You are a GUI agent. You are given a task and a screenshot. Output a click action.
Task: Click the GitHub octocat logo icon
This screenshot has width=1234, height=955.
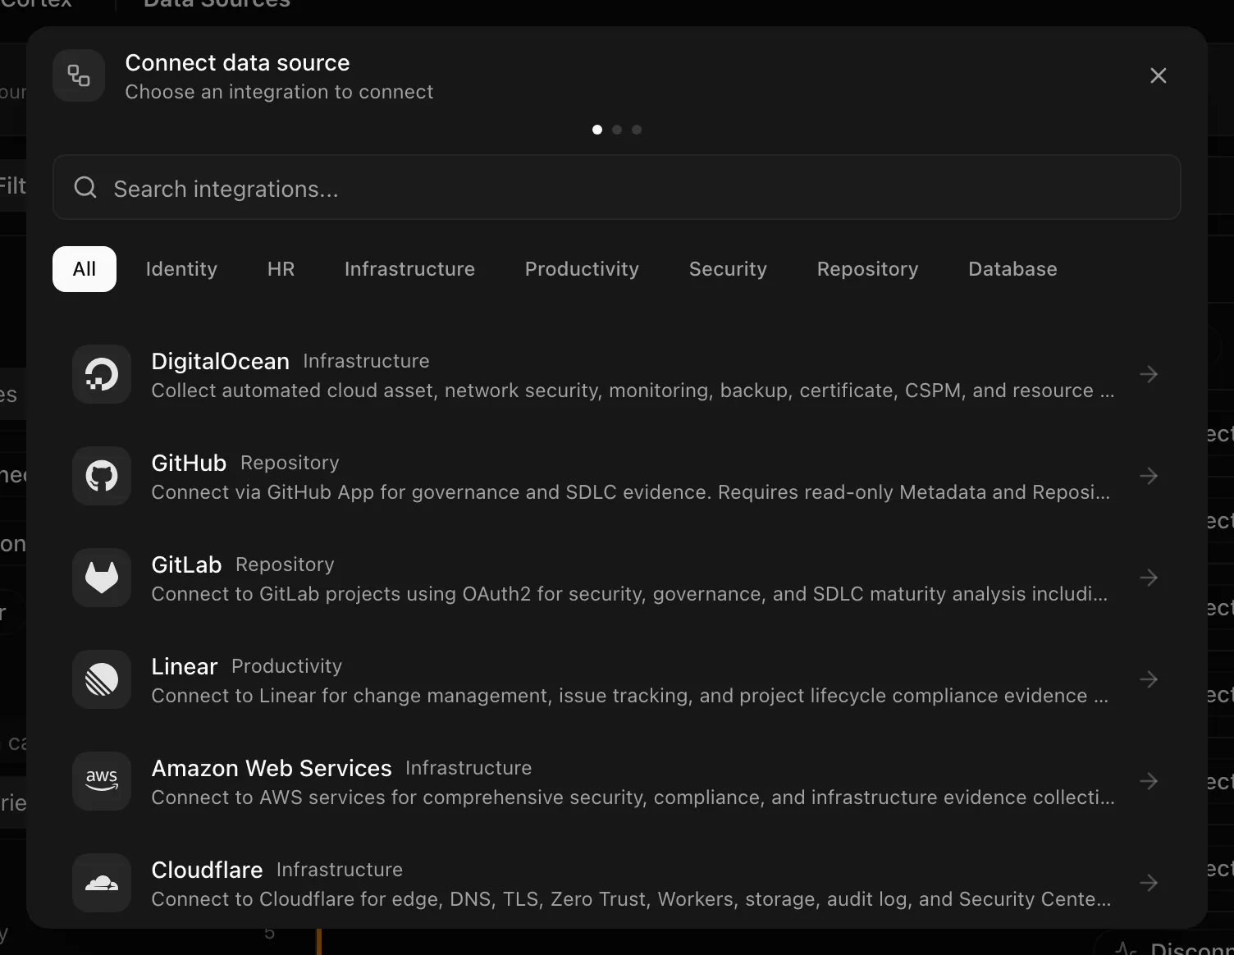[102, 476]
